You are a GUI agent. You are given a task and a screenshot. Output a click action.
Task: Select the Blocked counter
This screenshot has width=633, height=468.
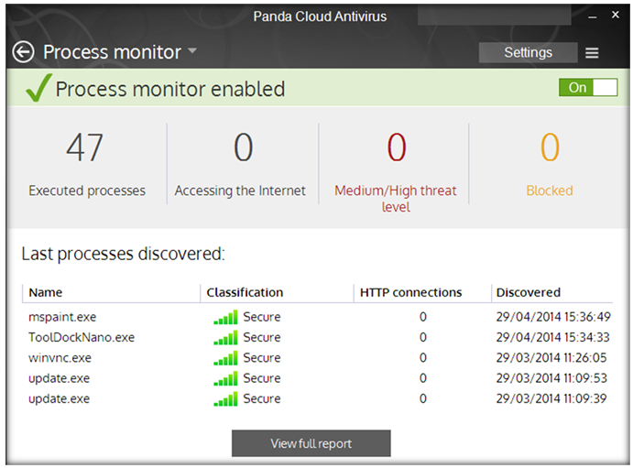coord(550,165)
